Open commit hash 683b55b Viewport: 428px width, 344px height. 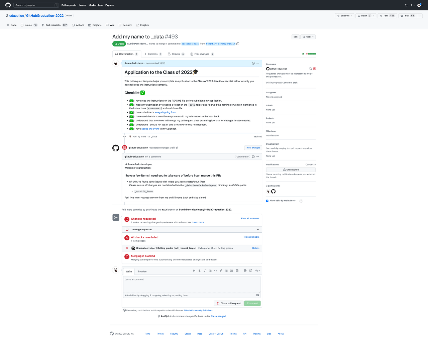point(258,136)
